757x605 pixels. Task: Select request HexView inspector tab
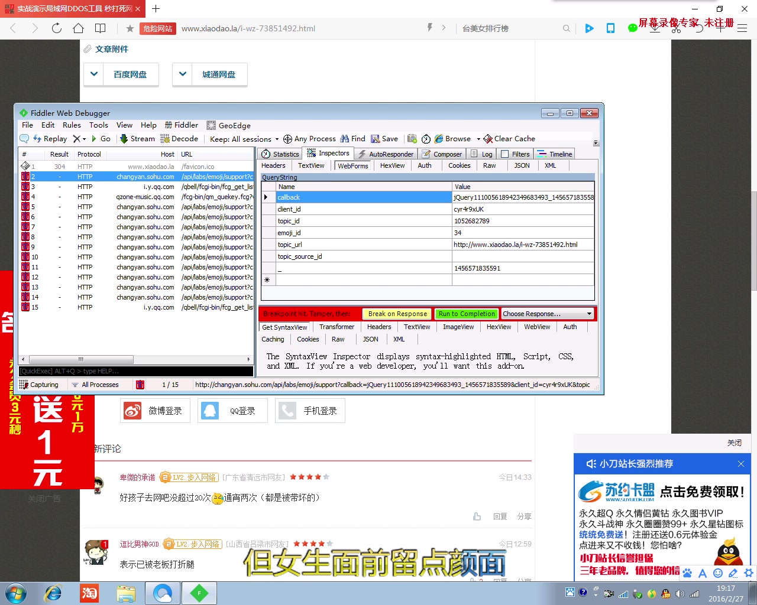pos(393,166)
